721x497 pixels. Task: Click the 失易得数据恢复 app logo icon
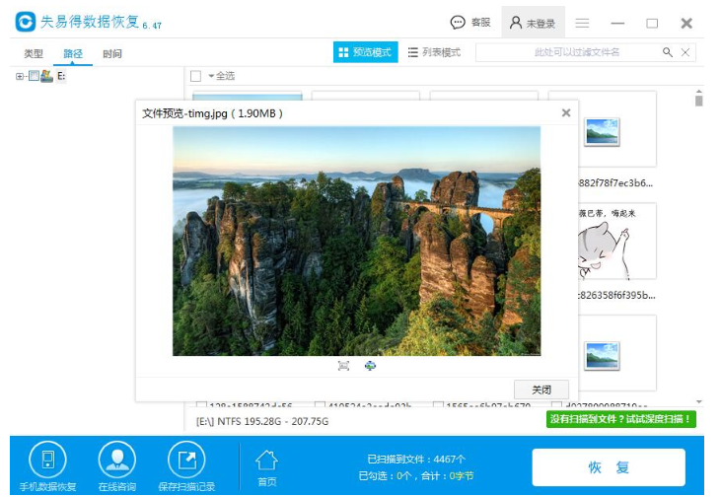point(25,22)
